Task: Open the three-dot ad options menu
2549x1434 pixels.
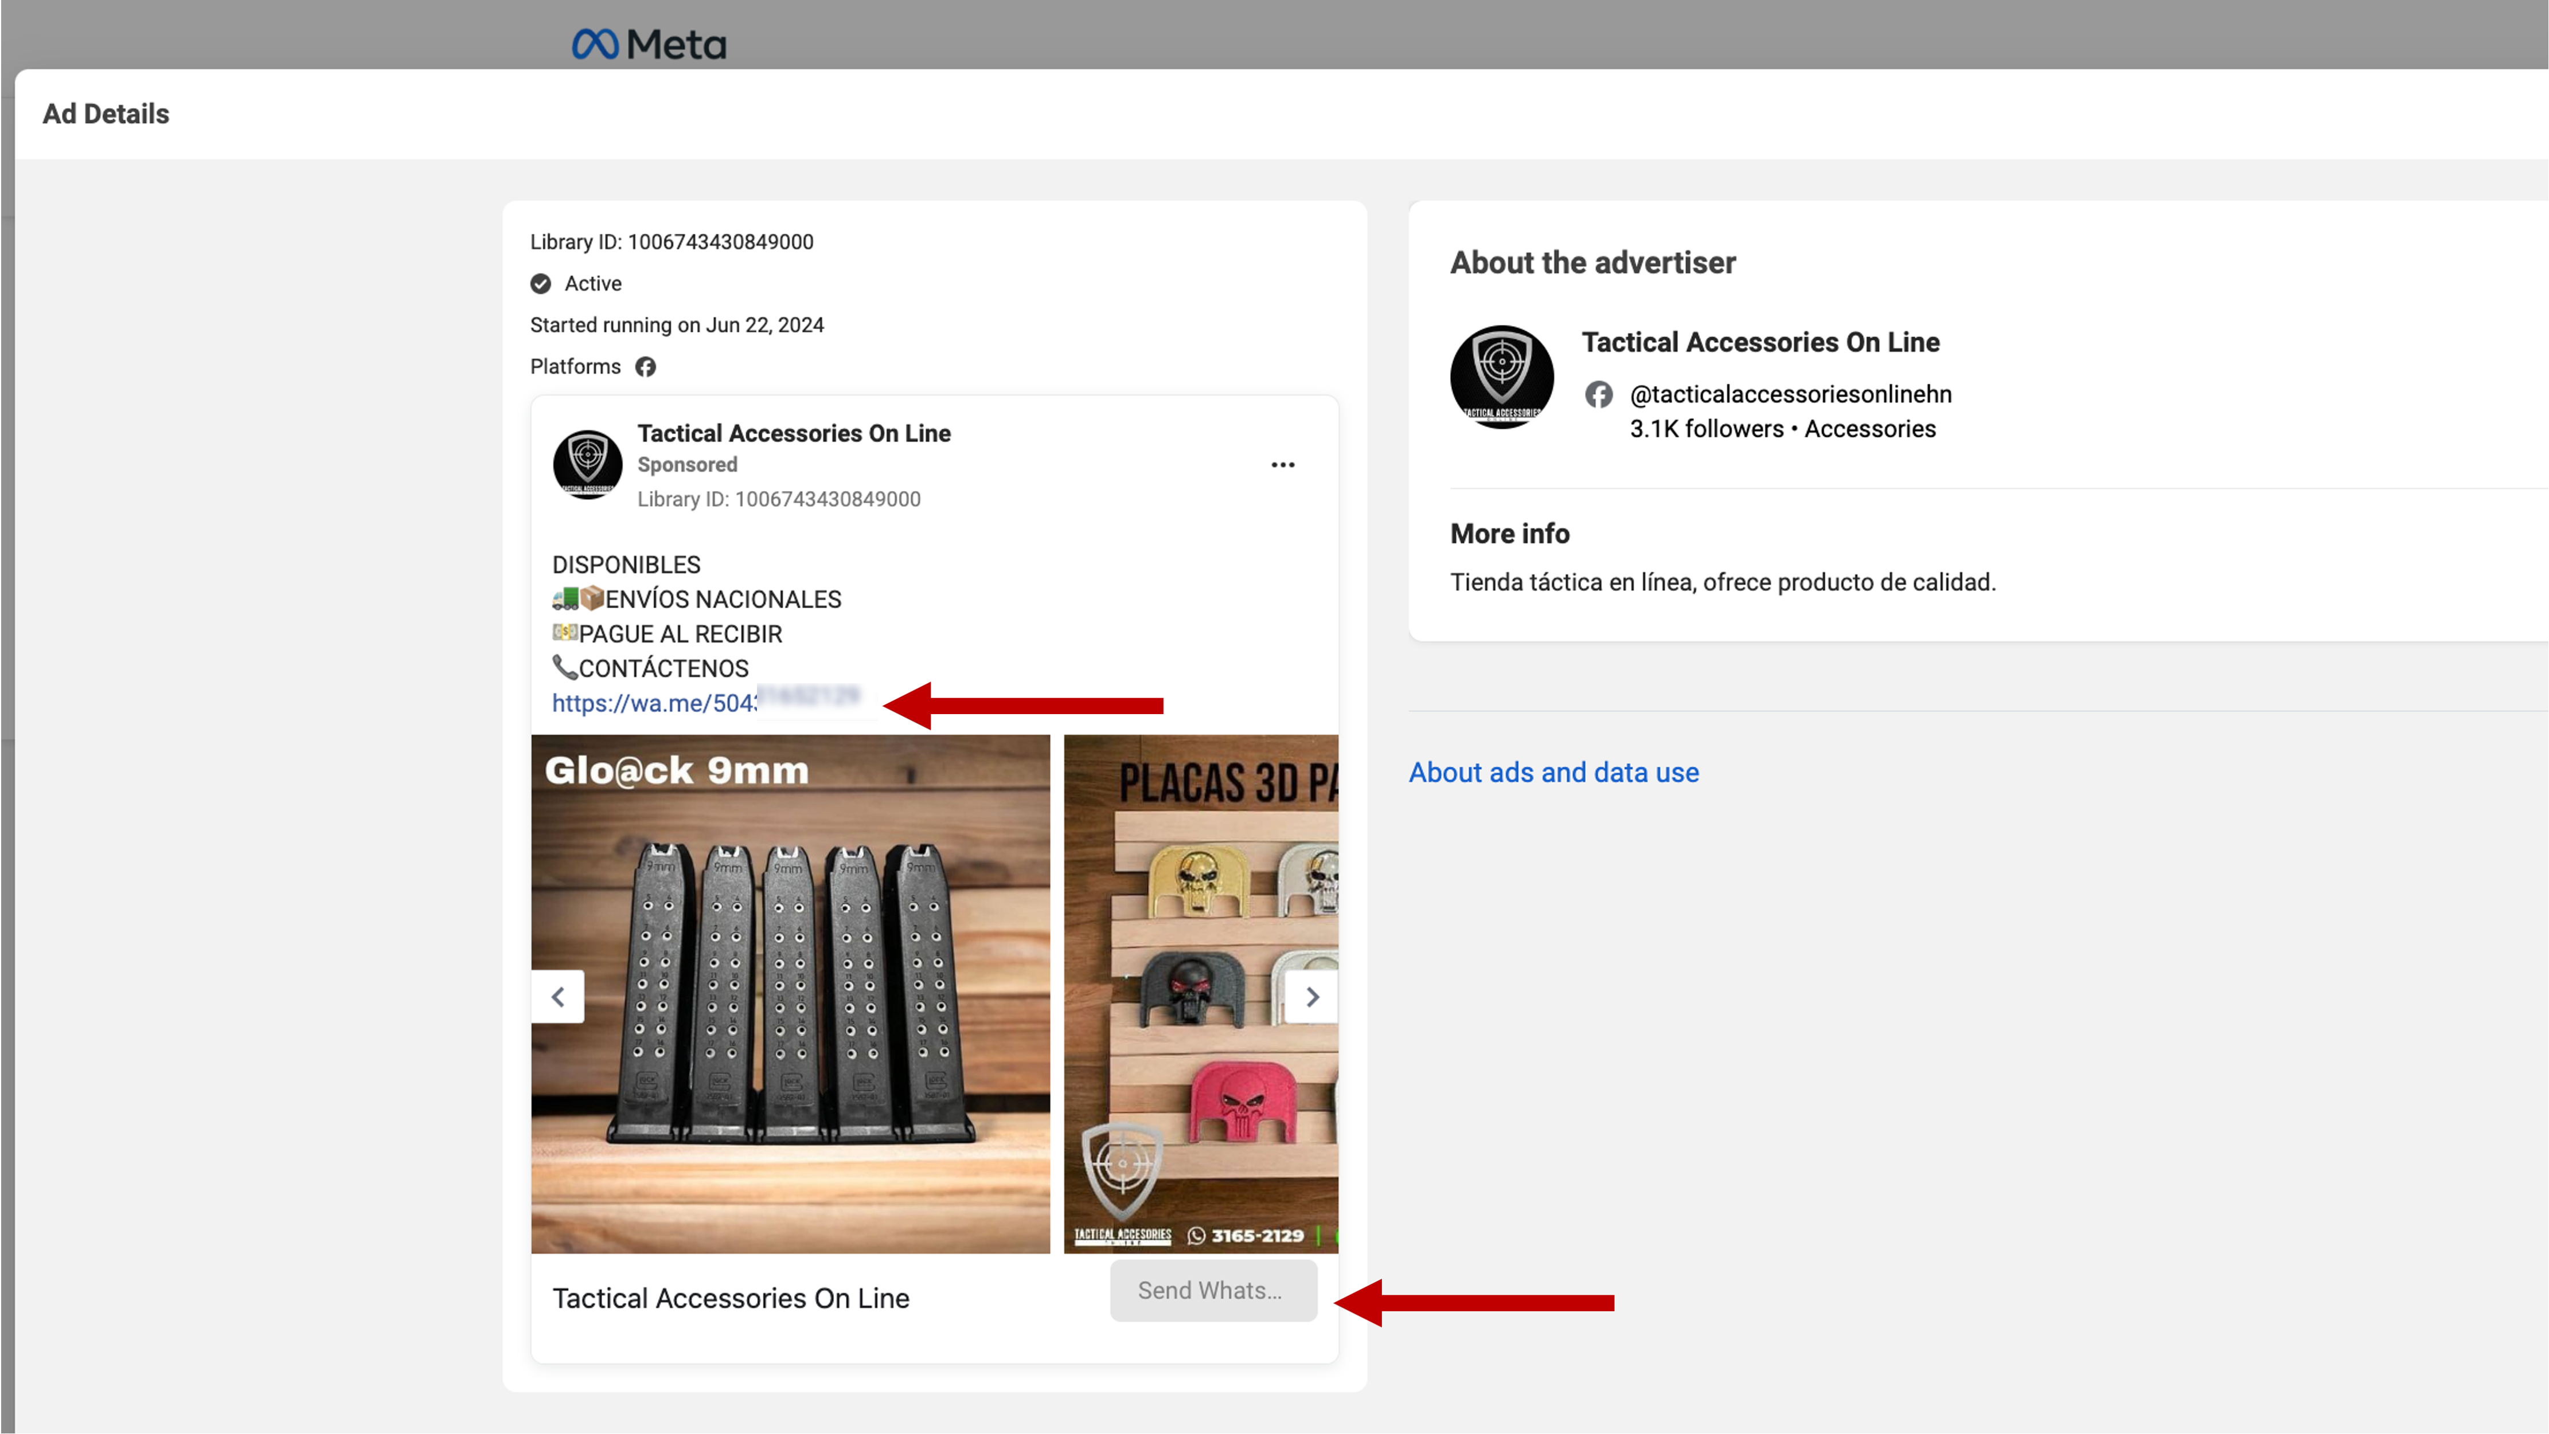Action: click(x=1282, y=465)
